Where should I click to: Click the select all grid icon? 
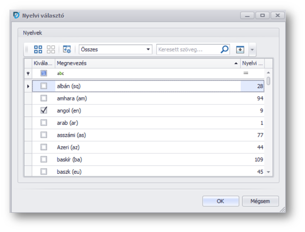coord(38,49)
